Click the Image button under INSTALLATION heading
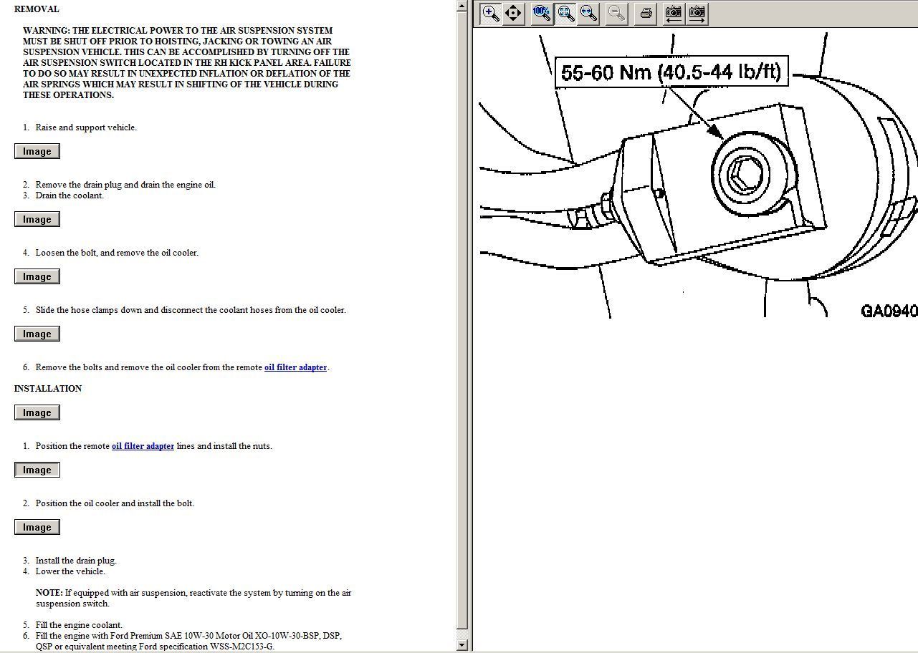The image size is (918, 653). pyautogui.click(x=37, y=413)
